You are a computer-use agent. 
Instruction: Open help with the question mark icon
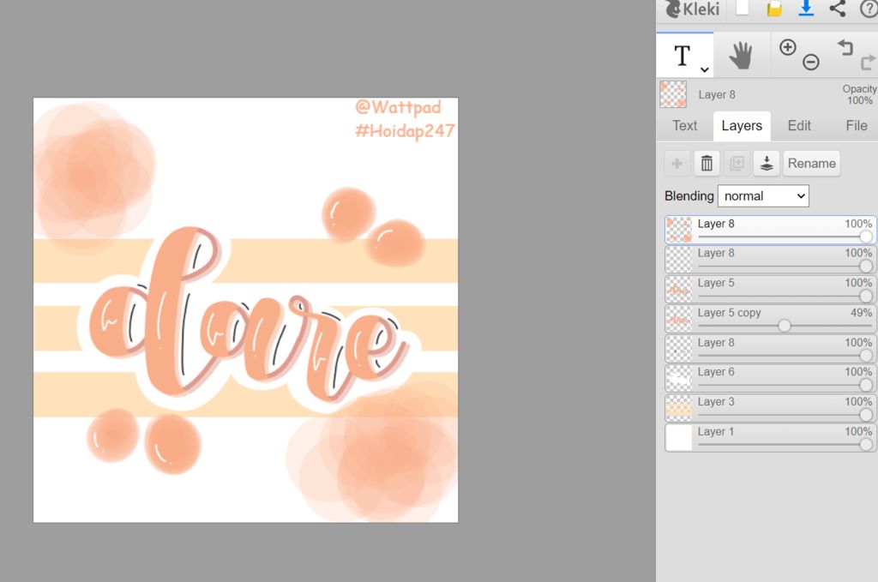[x=869, y=9]
